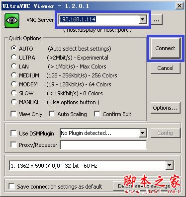Click the green eye UltraVNC logo icon
This screenshot has height=197, width=186.
pyautogui.click(x=12, y=20)
